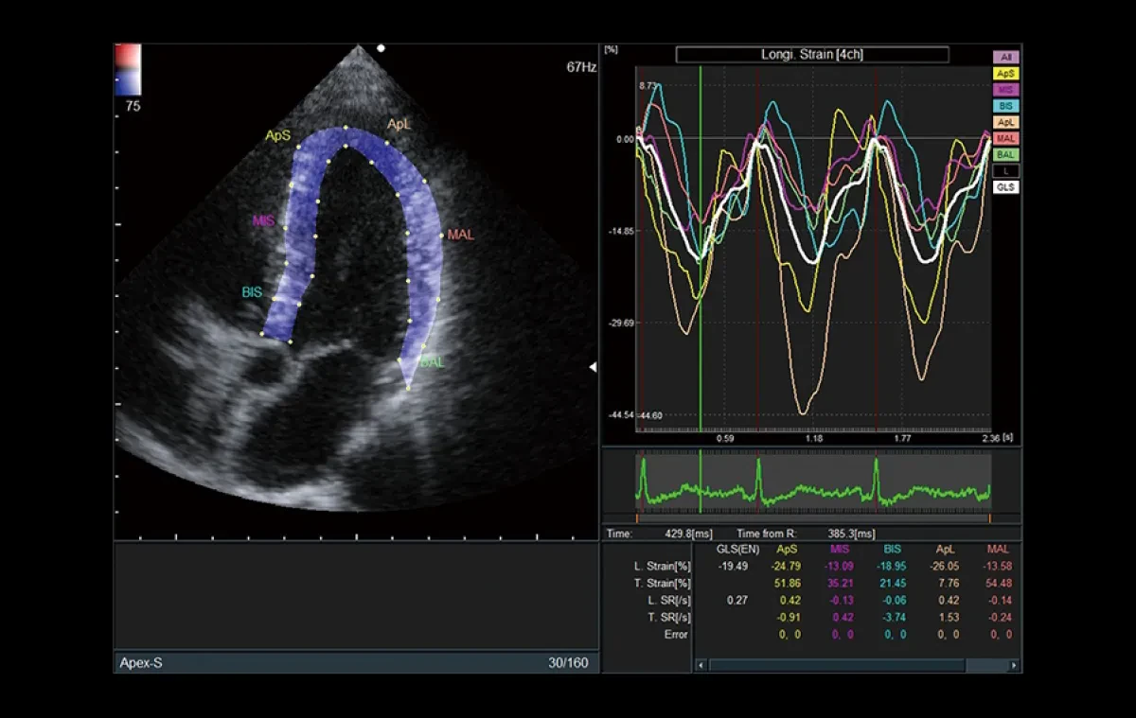Click the MAL red legend button
The image size is (1136, 718).
1005,138
